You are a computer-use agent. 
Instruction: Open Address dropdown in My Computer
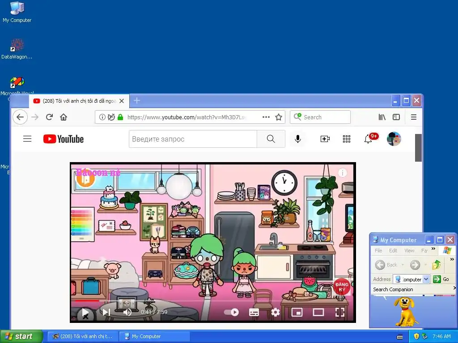click(x=426, y=279)
